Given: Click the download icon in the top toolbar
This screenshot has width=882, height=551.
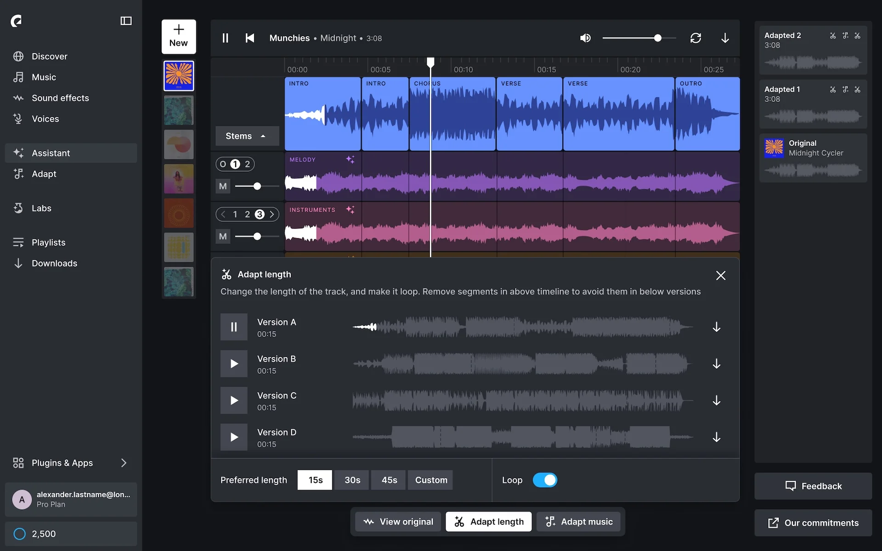Looking at the screenshot, I should coord(725,38).
